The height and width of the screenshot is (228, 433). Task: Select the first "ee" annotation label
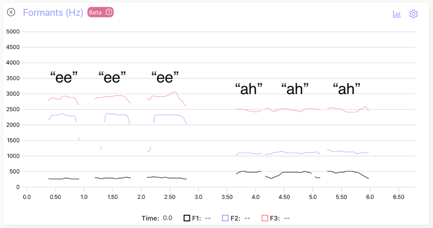point(64,77)
